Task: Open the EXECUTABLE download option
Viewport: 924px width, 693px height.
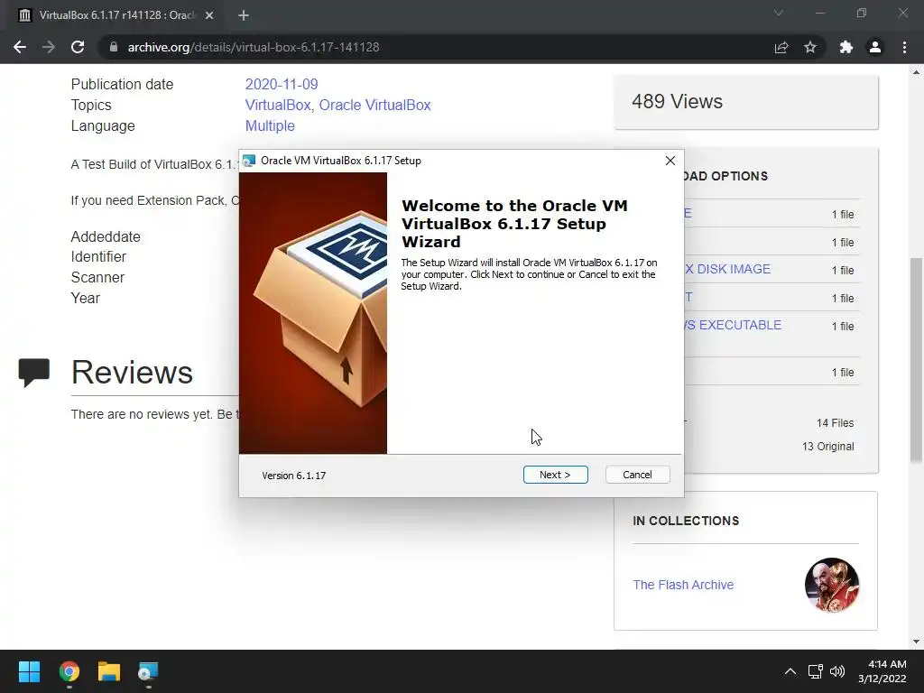Action: tap(733, 325)
